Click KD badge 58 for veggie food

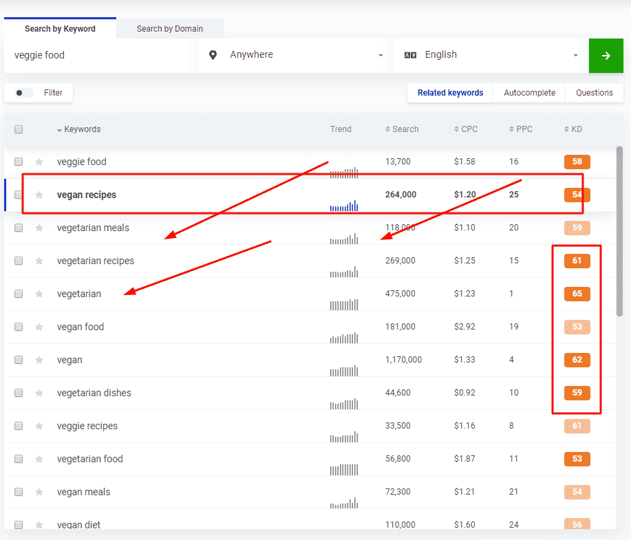577,162
